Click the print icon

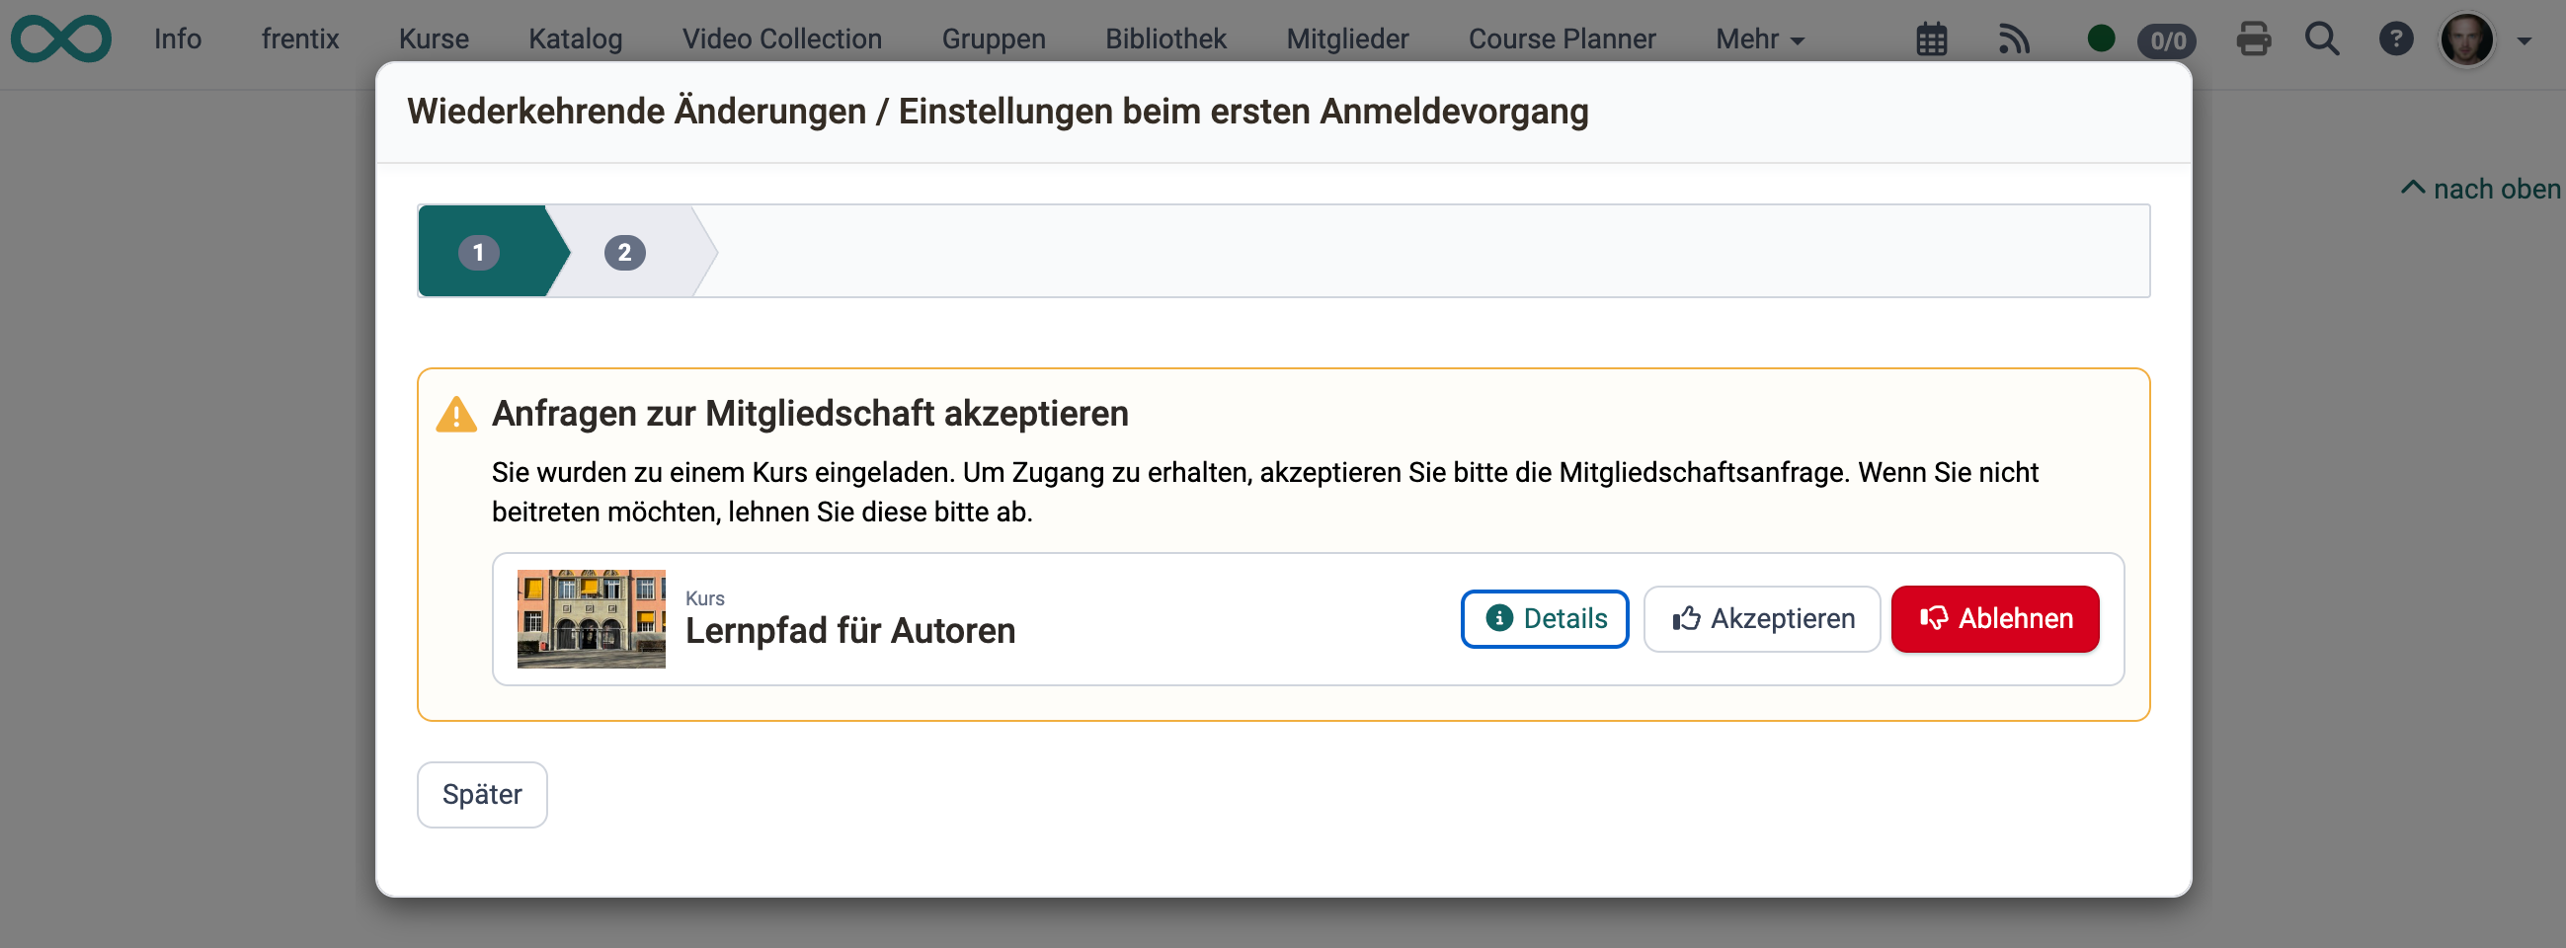[2253, 39]
